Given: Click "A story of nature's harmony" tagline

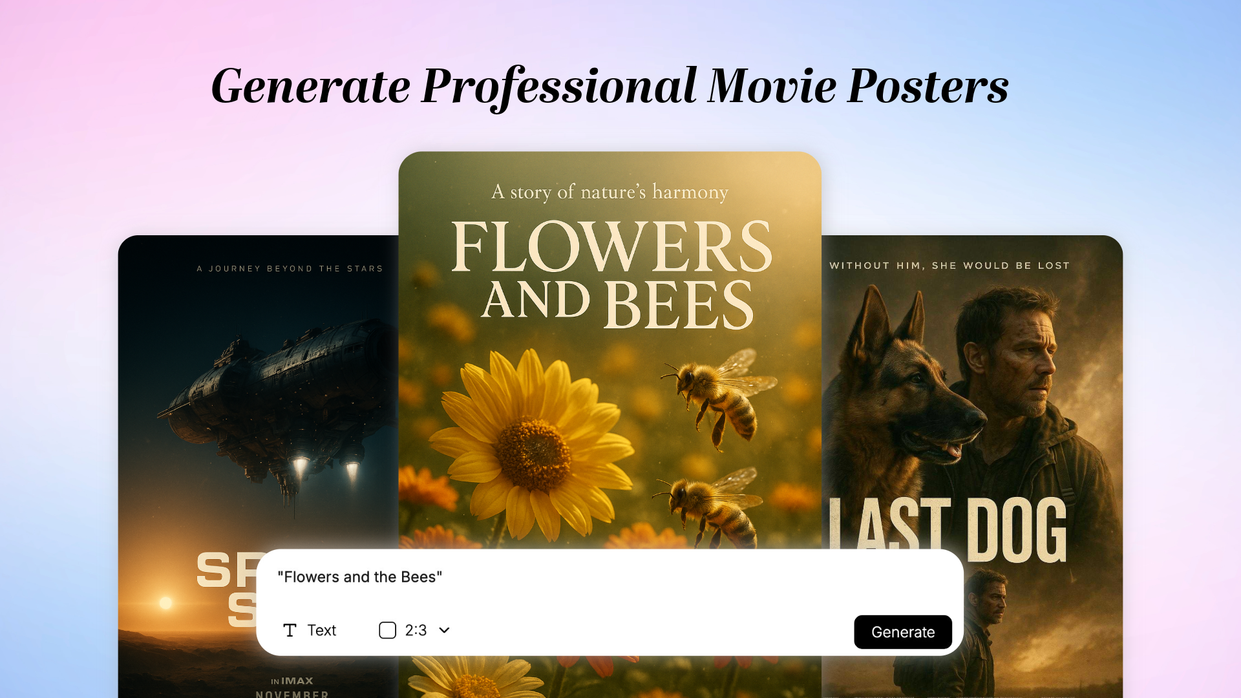Looking at the screenshot, I should 610,192.
